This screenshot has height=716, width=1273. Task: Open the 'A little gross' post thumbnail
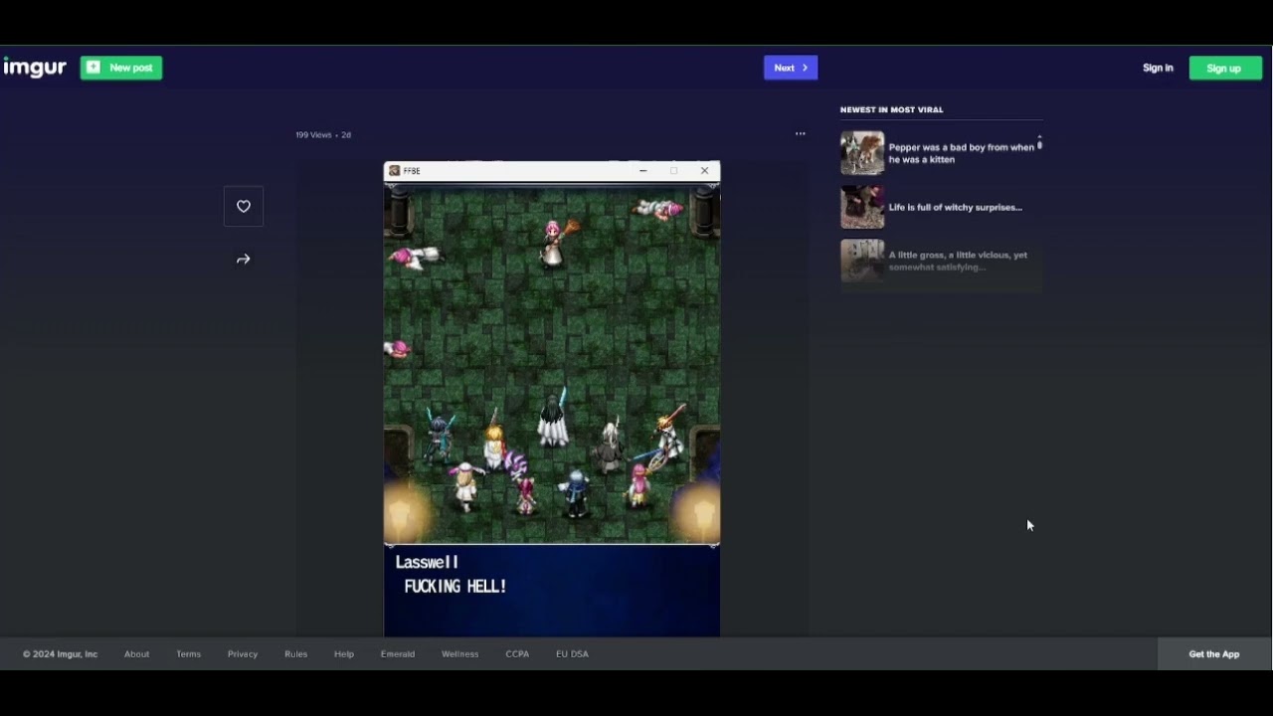(x=862, y=261)
